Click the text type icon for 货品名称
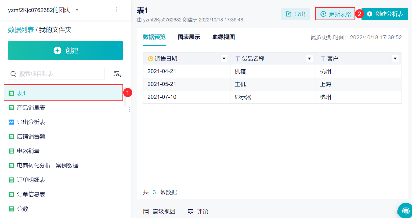 (237, 59)
